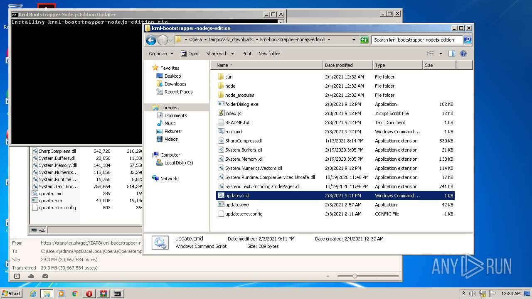
Task: Click Print in the Explorer toolbar
Action: coord(247,54)
